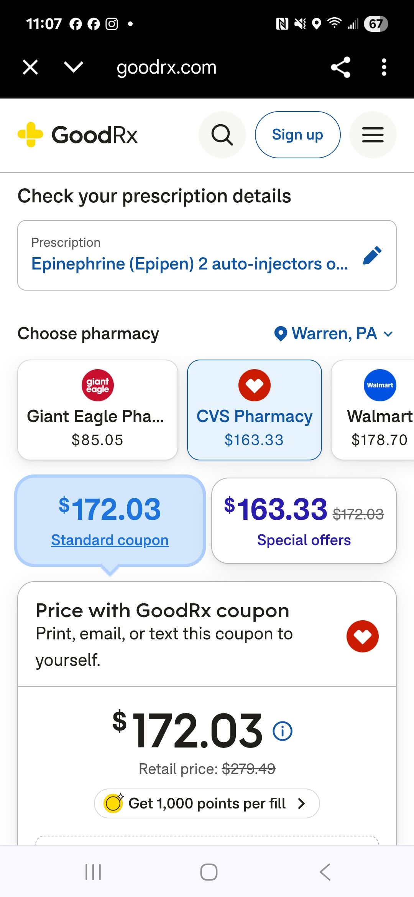Tap the price info icon

283,731
